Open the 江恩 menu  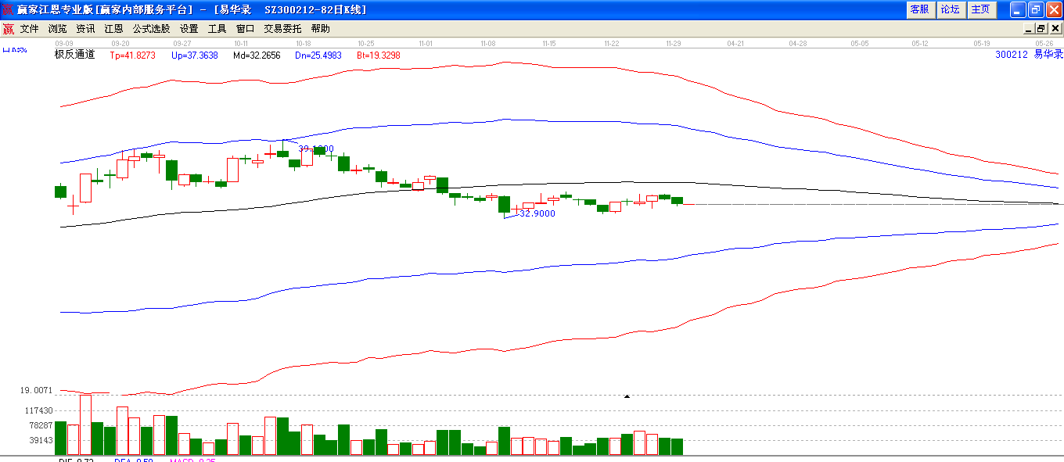click(114, 29)
